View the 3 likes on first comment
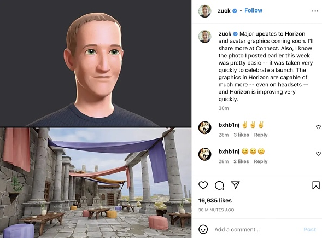This screenshot has height=238, width=322. coord(241,135)
